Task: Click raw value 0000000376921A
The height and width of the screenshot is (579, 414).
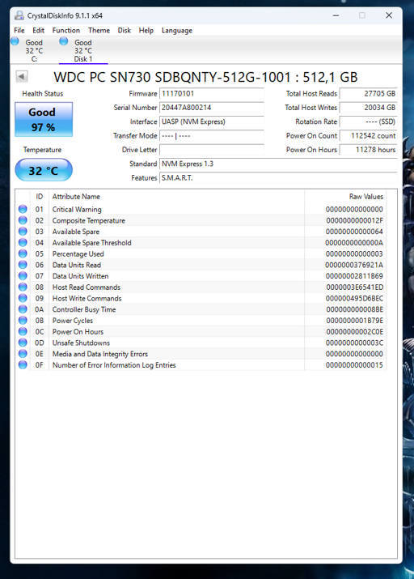Action: point(354,265)
